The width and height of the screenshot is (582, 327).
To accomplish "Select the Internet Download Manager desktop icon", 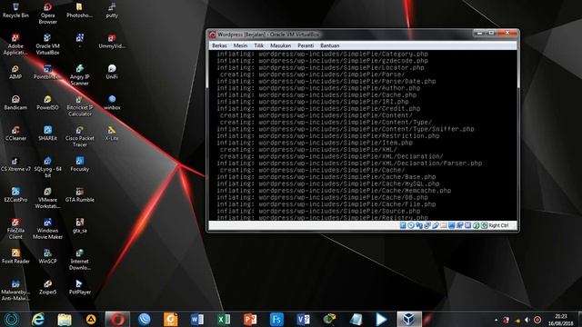I will (x=79, y=260).
